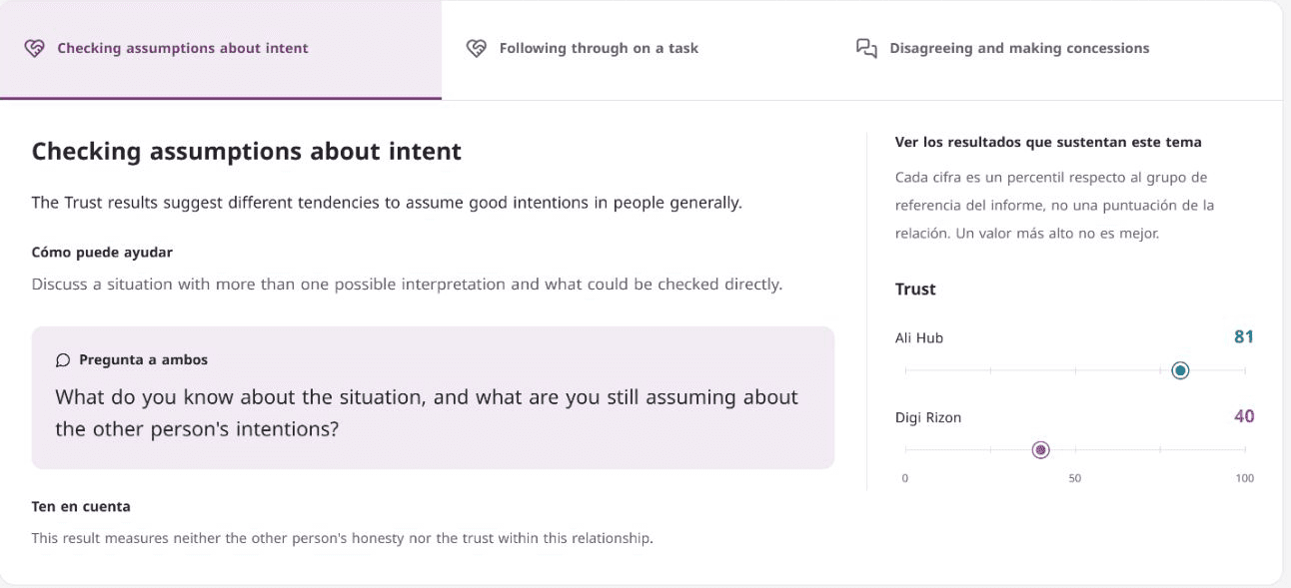Screen dimensions: 1291x588
Task: Click Ver los resultados que sustentan este tema
Action: pyautogui.click(x=1048, y=142)
